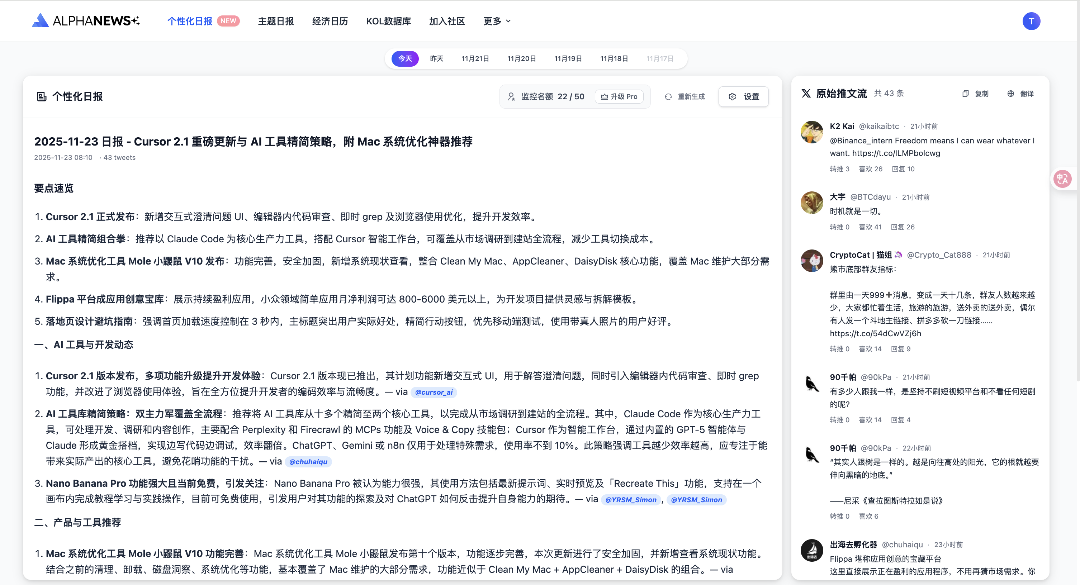Open the @cursor_ai mention link
The width and height of the screenshot is (1080, 585).
(434, 392)
